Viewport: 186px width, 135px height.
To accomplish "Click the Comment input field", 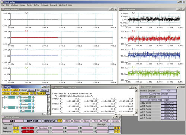I will (x=51, y=124).
